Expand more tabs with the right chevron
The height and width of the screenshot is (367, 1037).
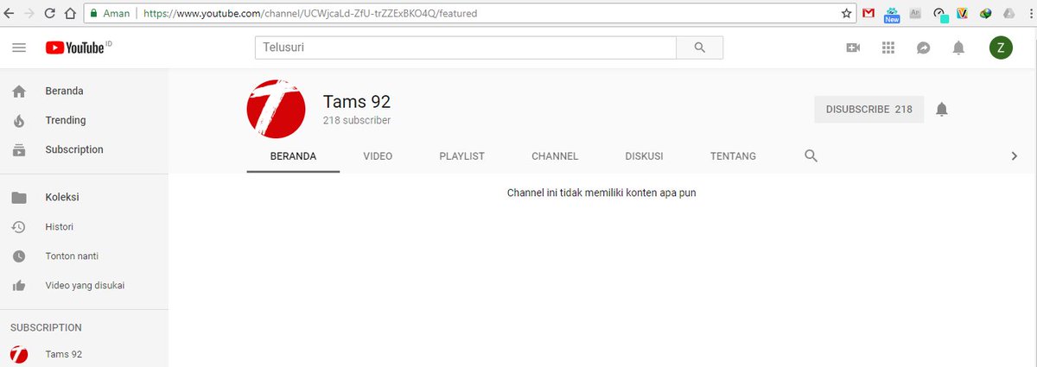[x=1015, y=156]
